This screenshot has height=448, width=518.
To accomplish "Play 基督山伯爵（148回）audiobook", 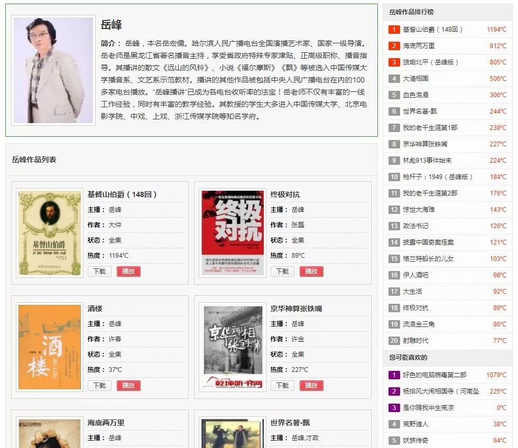I will [128, 272].
